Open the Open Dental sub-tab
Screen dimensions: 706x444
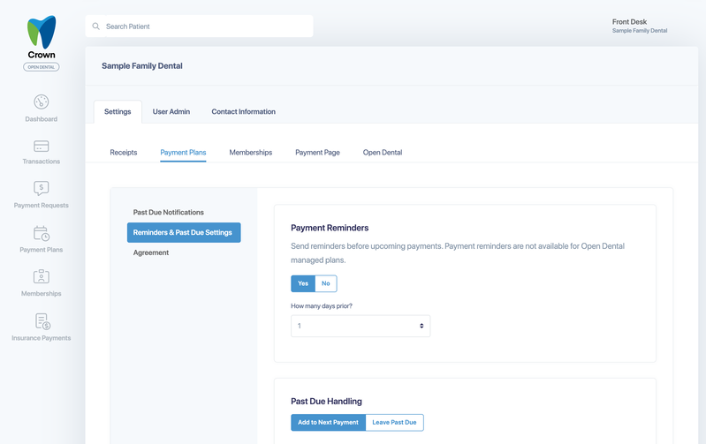383,153
